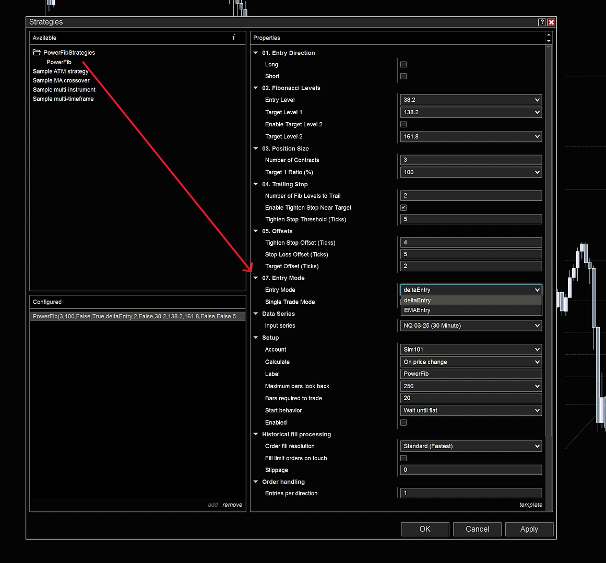
Task: Select deltaEntry option in the dropdown list
Action: pyautogui.click(x=418, y=300)
